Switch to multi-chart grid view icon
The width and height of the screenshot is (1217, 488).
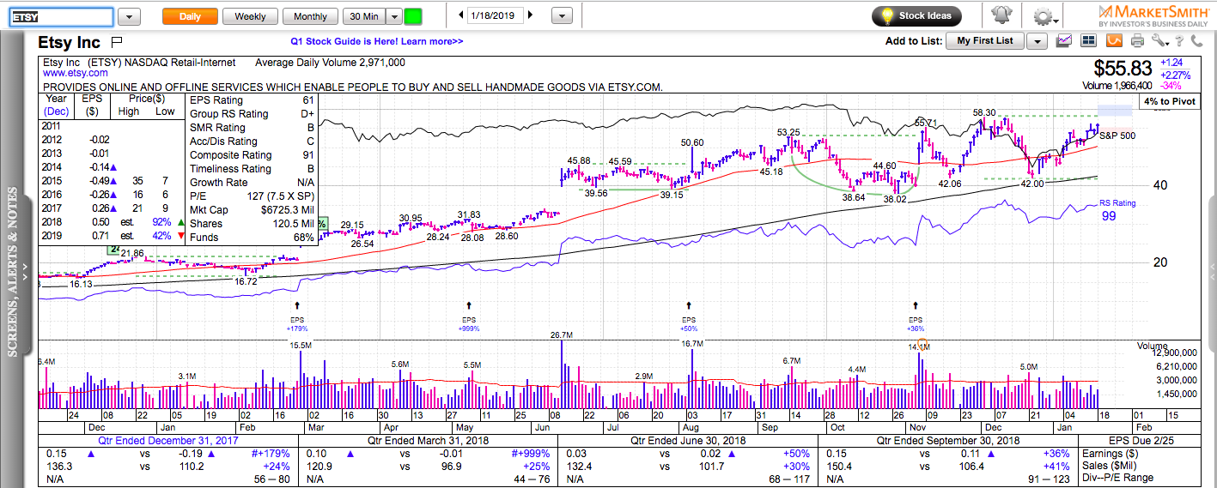pyautogui.click(x=1089, y=40)
